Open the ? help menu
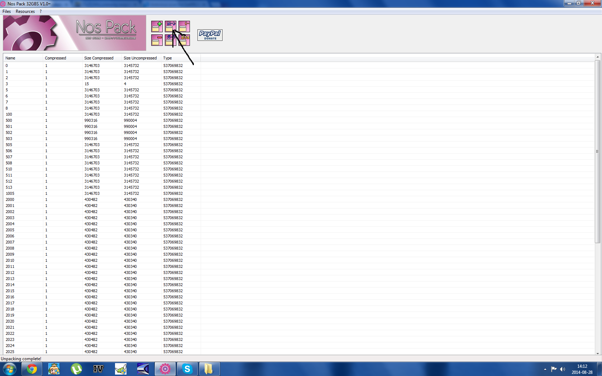Screen dimensions: 602x376 click(x=40, y=11)
